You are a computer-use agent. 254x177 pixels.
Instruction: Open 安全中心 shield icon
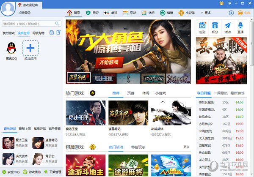point(4,172)
